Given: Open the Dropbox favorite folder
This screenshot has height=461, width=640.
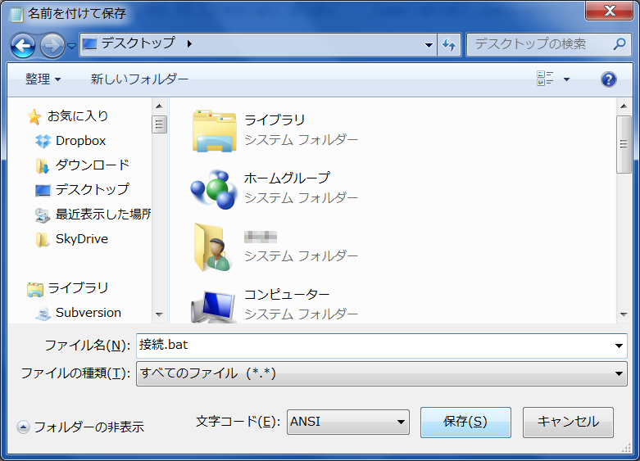Looking at the screenshot, I should click(80, 141).
